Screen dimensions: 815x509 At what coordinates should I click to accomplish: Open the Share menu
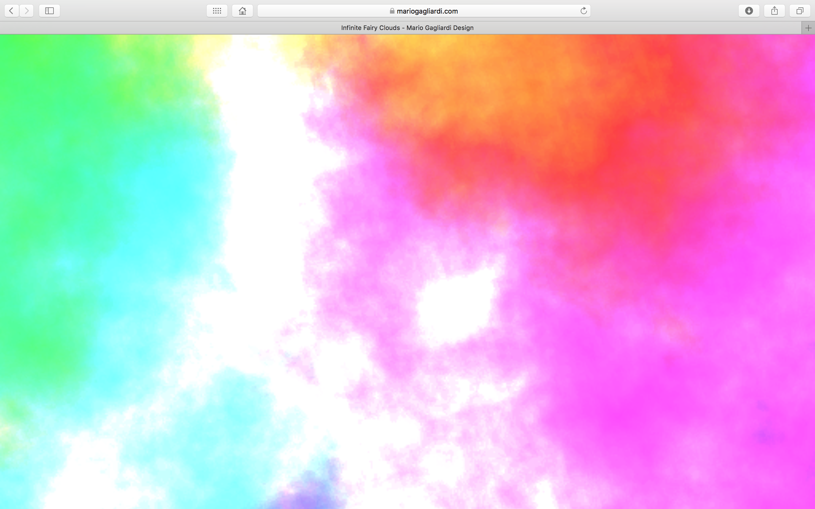(775, 11)
